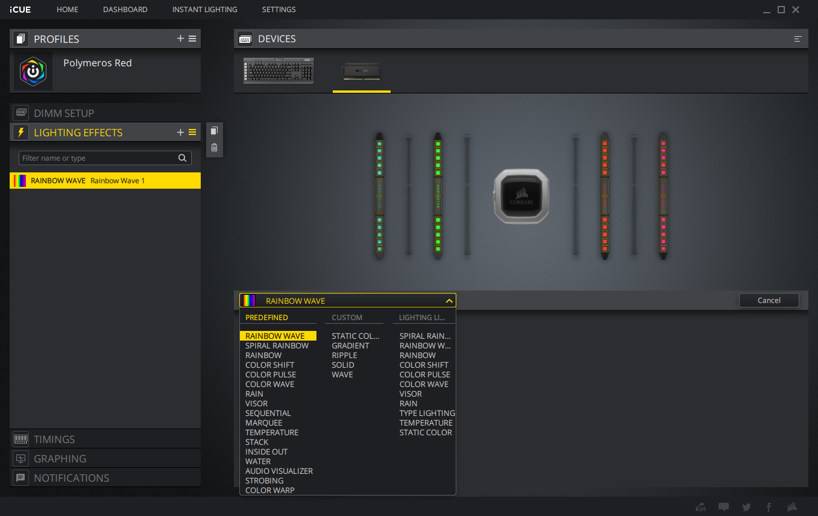The height and width of the screenshot is (516, 818).
Task: Open the chat bubble icon in the footer
Action: point(724,507)
